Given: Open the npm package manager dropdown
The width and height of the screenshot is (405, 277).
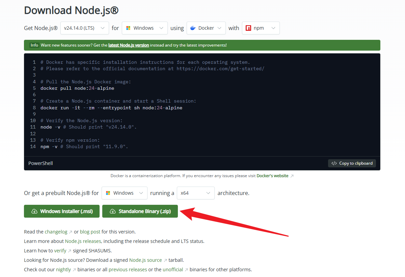Looking at the screenshot, I should point(261,28).
